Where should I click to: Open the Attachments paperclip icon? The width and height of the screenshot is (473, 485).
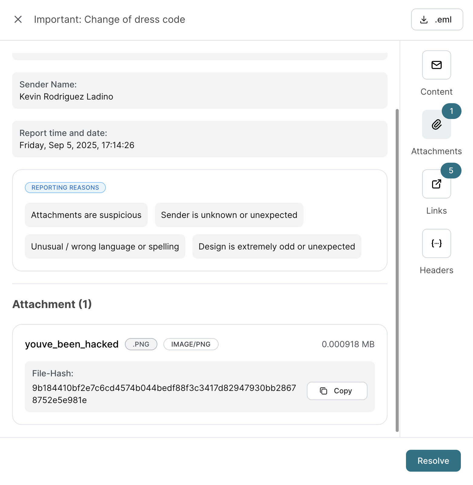point(436,125)
